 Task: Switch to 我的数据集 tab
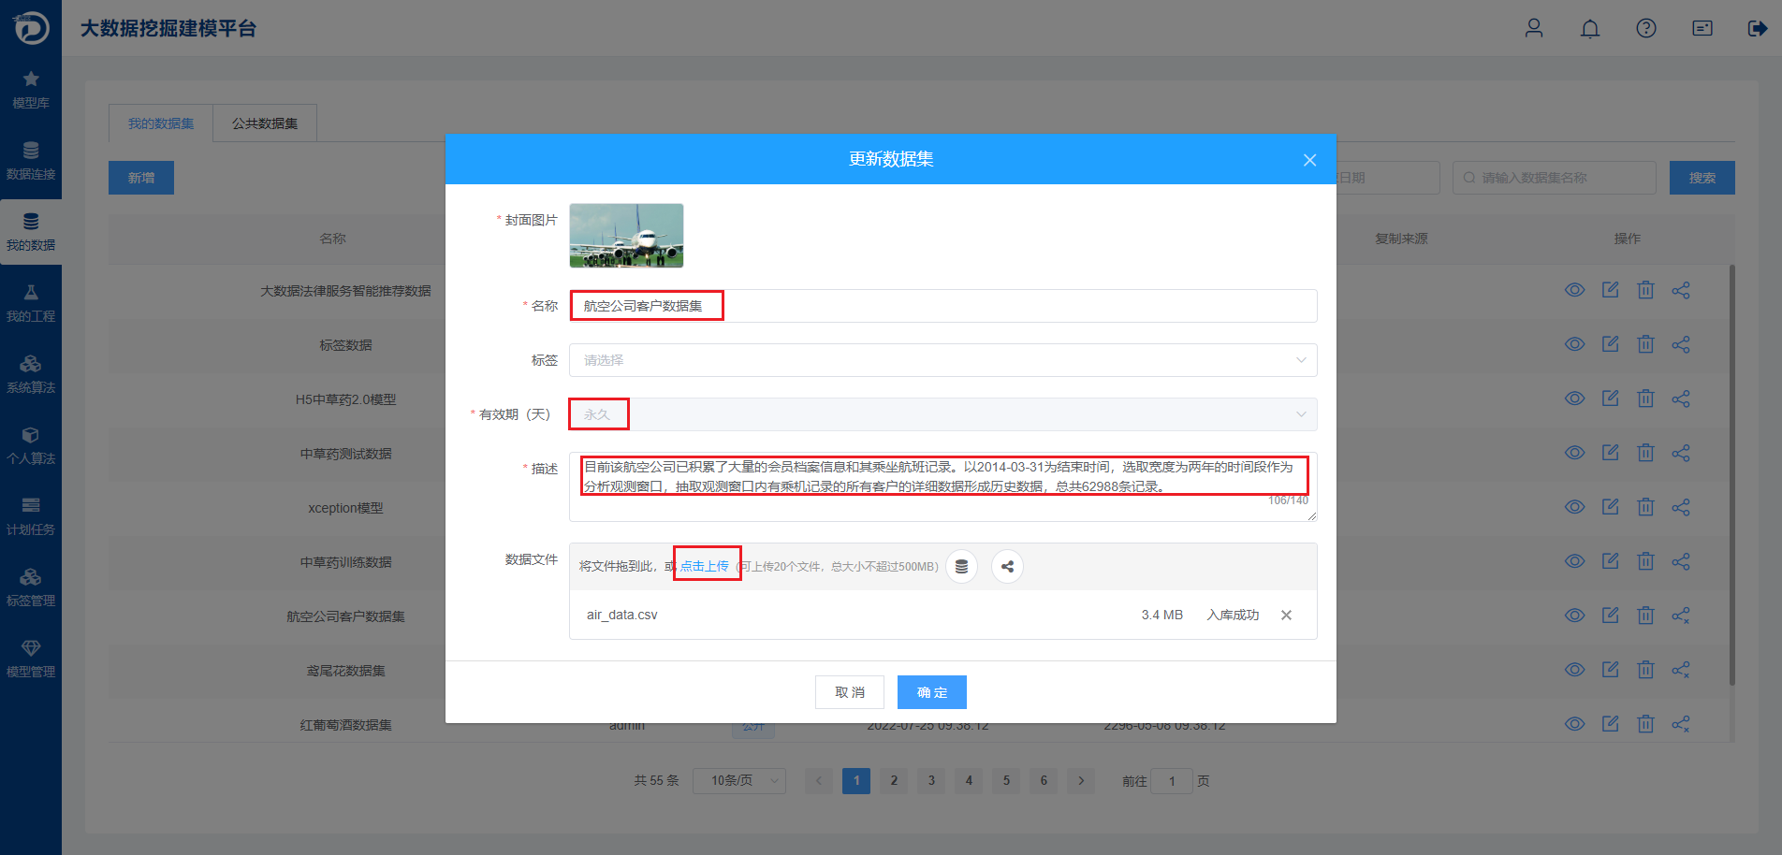[x=161, y=123]
